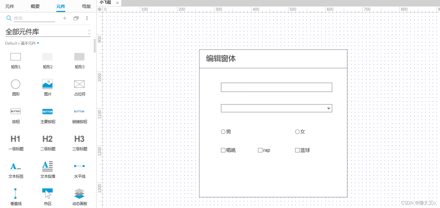This screenshot has width=440, height=208.
Task: Select the 矩形1 rectangle widget
Action: click(15, 57)
